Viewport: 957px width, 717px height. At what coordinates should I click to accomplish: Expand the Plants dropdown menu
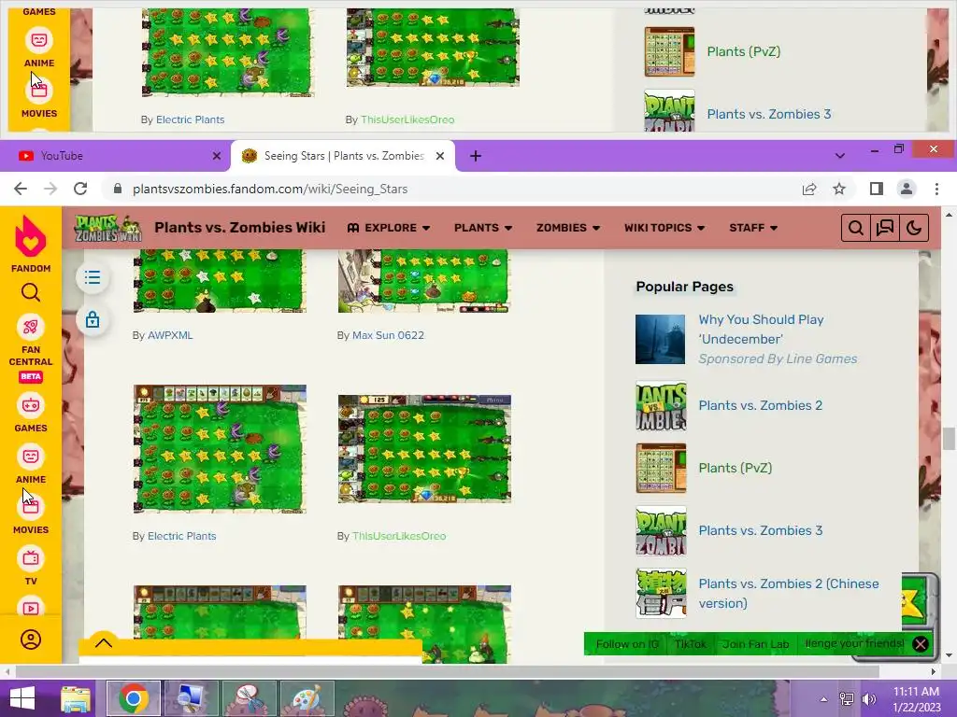click(x=483, y=228)
